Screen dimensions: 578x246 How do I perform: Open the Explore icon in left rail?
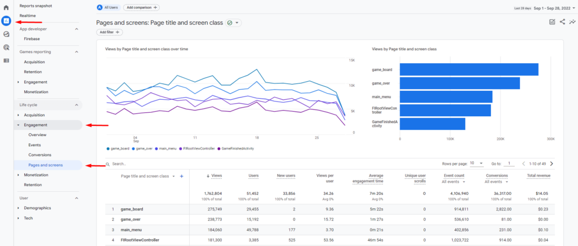tap(6, 34)
